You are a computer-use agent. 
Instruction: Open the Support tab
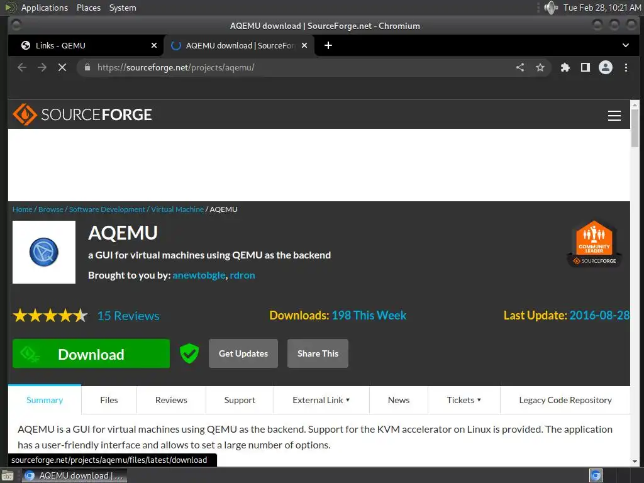click(x=240, y=400)
